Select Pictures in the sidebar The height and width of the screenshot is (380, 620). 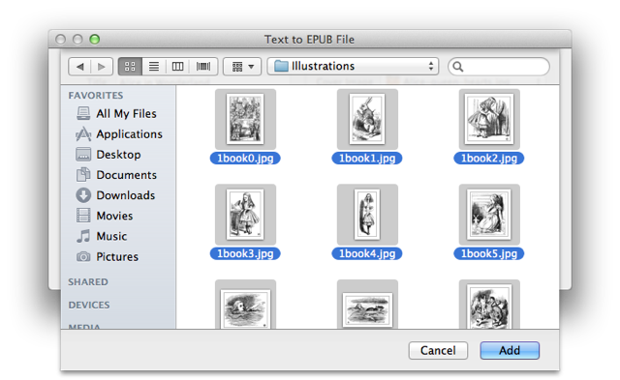coord(108,257)
